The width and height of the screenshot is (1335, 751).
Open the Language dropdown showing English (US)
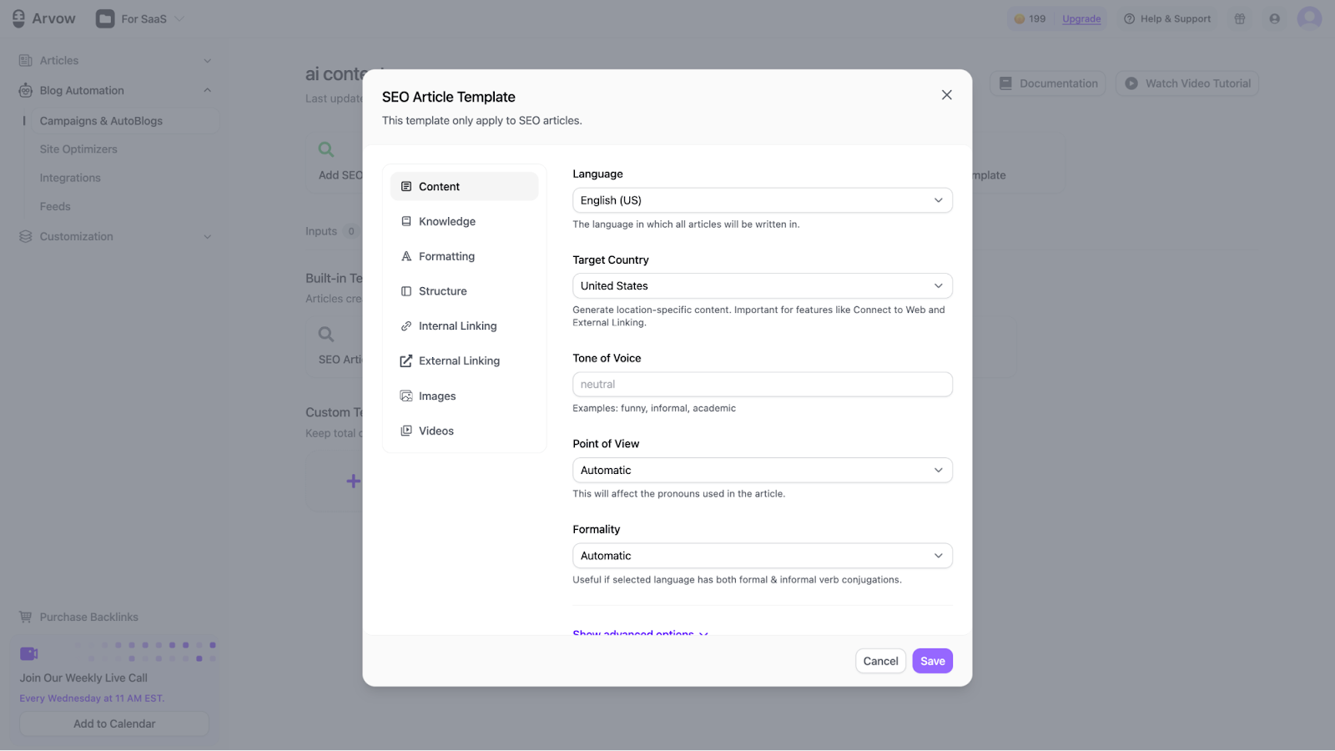click(x=761, y=200)
